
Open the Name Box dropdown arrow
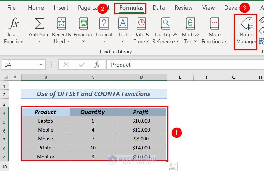click(x=41, y=65)
